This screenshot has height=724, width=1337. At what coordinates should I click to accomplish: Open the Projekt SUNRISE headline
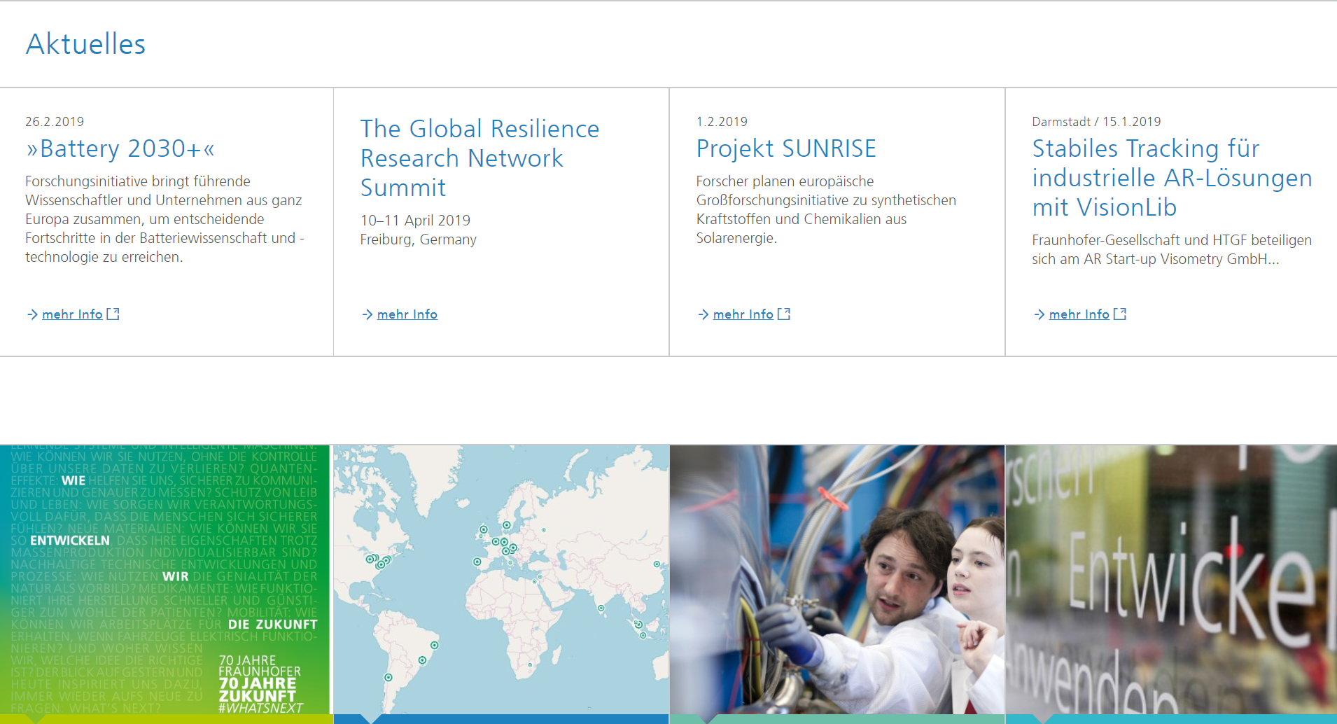click(786, 148)
